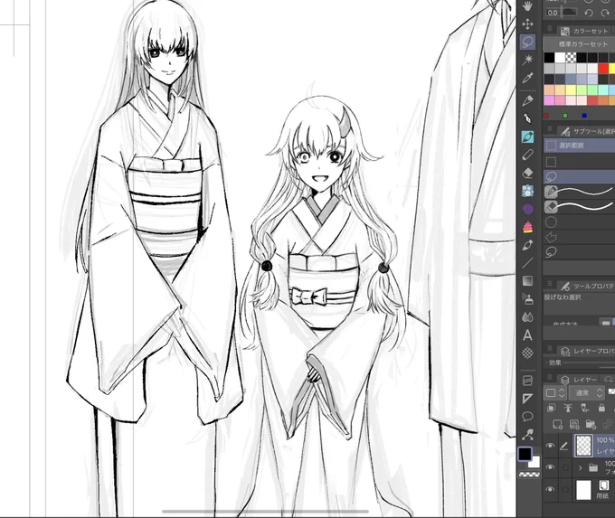Pick the red swatch in color set
This screenshot has height=518, width=615.
pos(603,69)
